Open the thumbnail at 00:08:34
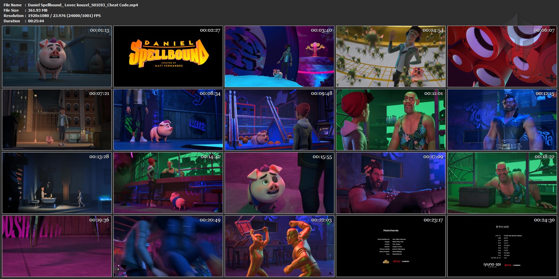The width and height of the screenshot is (559, 279). [x=168, y=120]
